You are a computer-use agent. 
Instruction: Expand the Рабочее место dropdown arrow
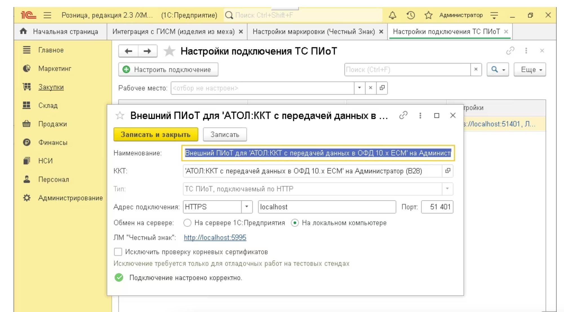(359, 88)
